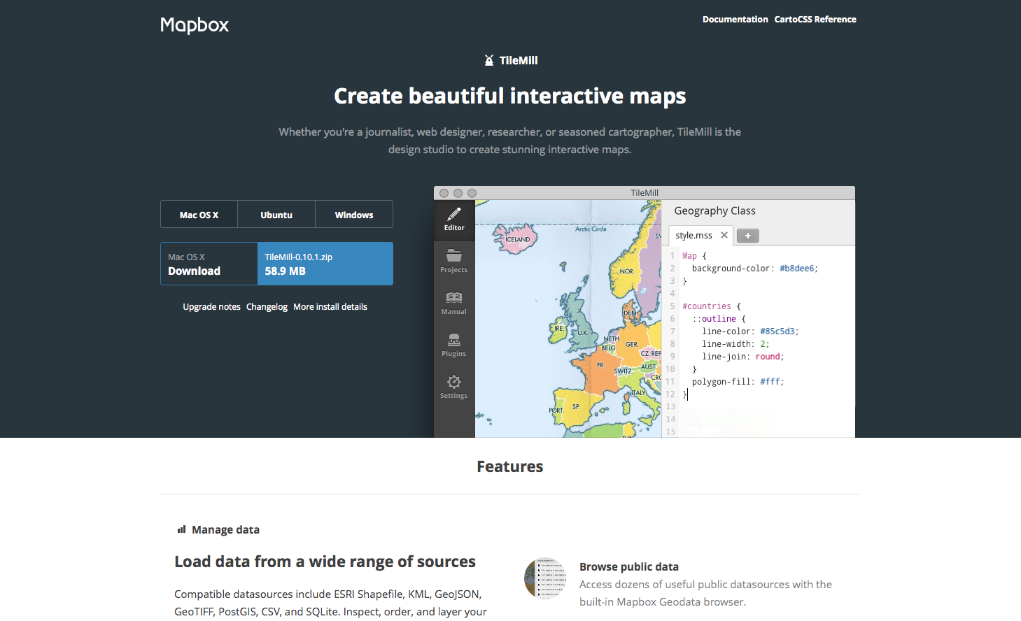Image resolution: width=1021 pixels, height=621 pixels.
Task: Click the Settings gear icon in TileMill sidebar
Action: [x=454, y=382]
